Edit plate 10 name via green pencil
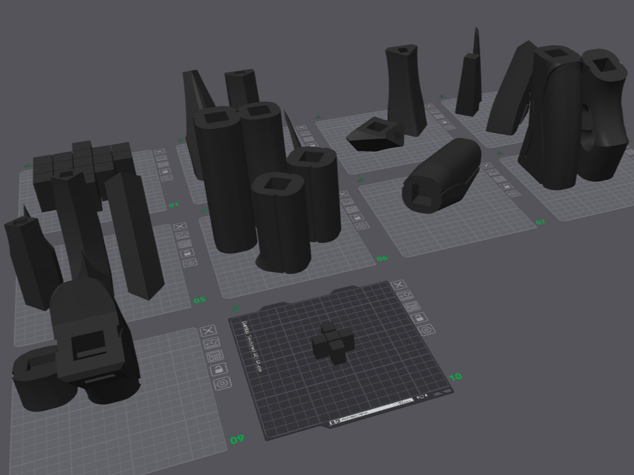This screenshot has height=475, width=634. 236,308
